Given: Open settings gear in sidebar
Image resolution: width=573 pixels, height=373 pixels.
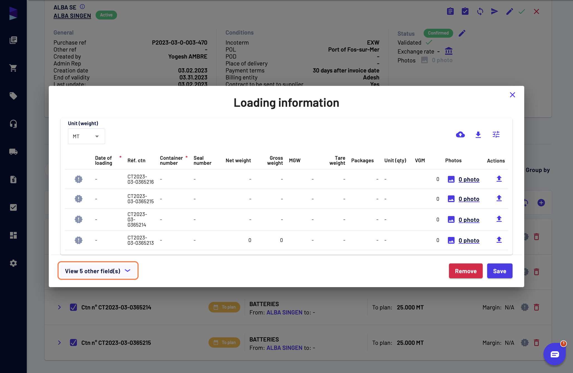Looking at the screenshot, I should (13, 263).
